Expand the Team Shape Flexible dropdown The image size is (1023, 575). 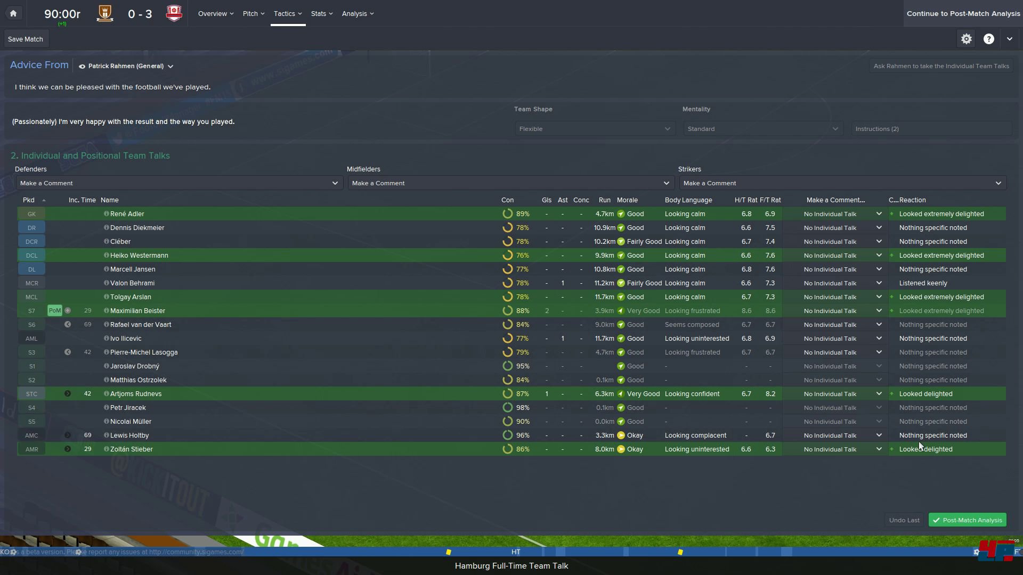595,129
